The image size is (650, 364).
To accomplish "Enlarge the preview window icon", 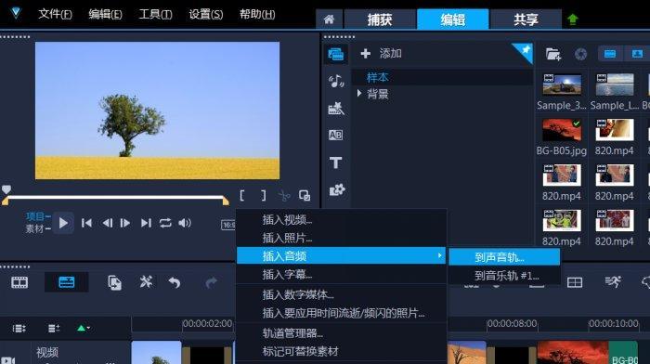I will [x=305, y=195].
